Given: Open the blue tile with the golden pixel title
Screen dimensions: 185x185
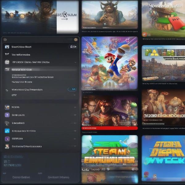Looking at the screenshot, I should click(163, 158).
